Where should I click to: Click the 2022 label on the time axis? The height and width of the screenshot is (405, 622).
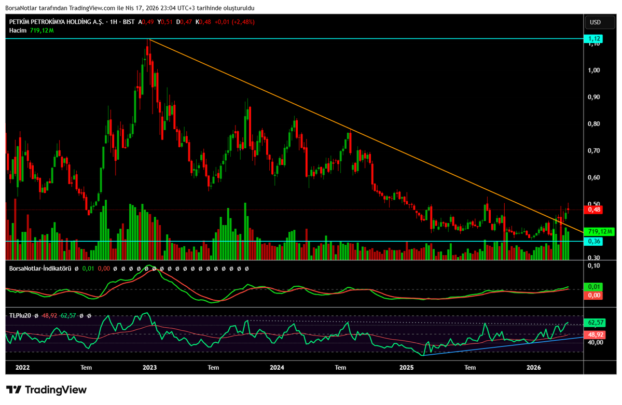click(x=23, y=367)
